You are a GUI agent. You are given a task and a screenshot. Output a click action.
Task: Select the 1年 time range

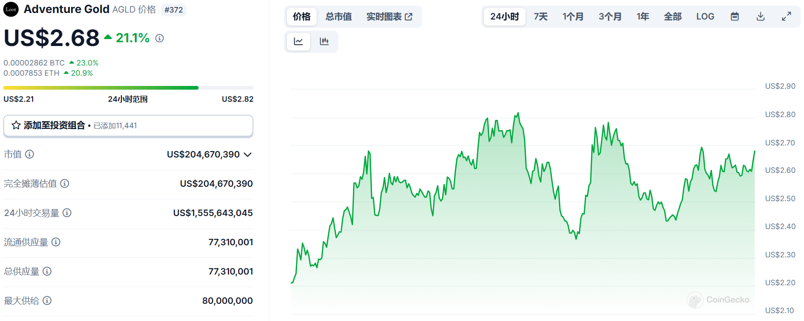pos(643,17)
